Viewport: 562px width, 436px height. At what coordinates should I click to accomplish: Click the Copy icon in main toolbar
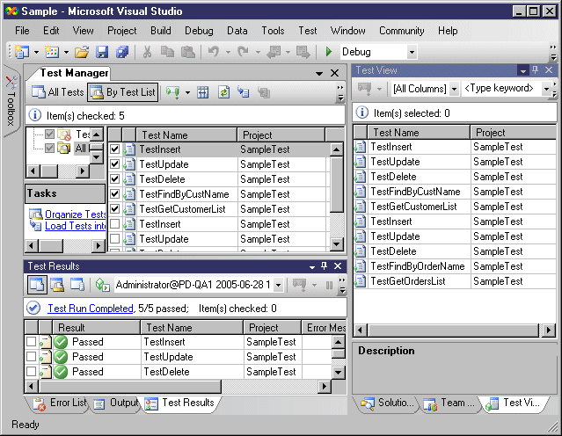click(x=167, y=52)
